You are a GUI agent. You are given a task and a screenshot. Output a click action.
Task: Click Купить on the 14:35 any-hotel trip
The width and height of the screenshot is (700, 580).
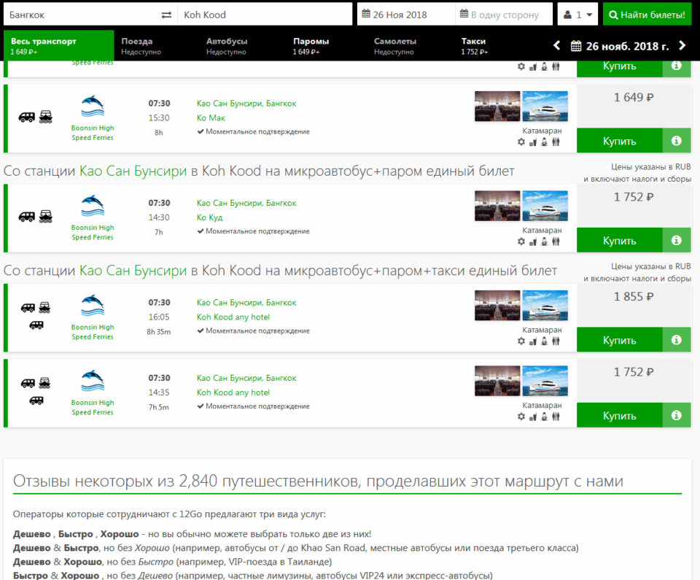point(619,415)
